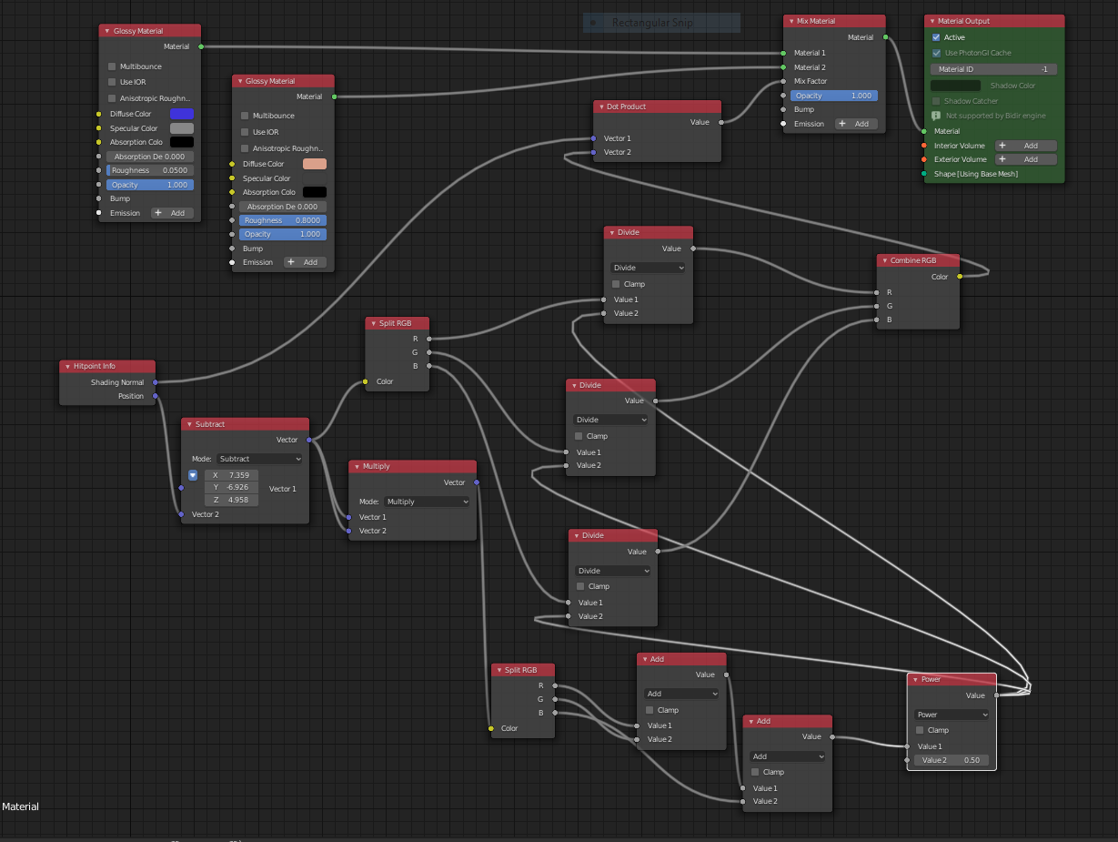Click the Mix Factor input socket
1118x842 pixels.
click(x=782, y=81)
